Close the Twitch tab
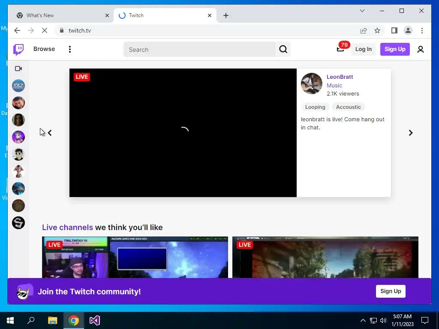This screenshot has height=329, width=439. click(x=209, y=15)
